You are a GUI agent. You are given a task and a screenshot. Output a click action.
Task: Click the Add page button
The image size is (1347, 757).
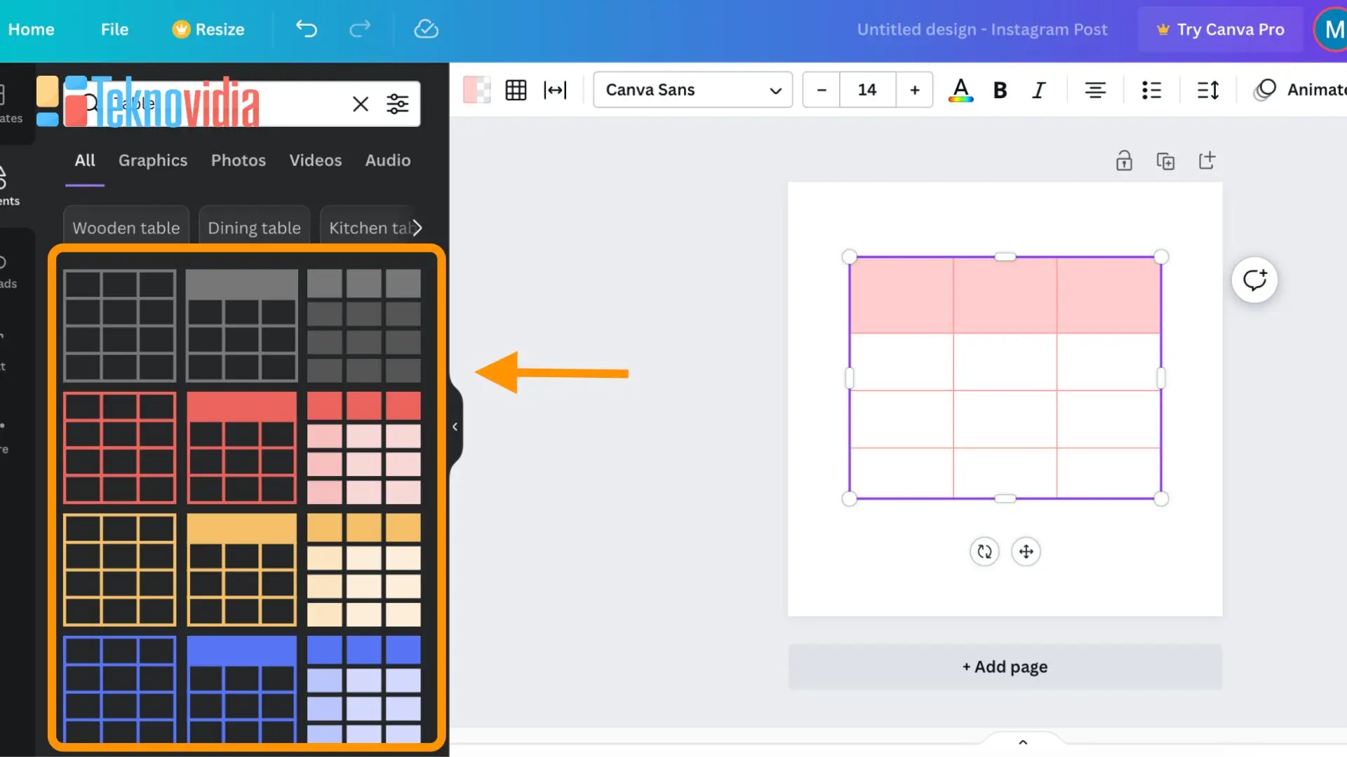click(1005, 666)
